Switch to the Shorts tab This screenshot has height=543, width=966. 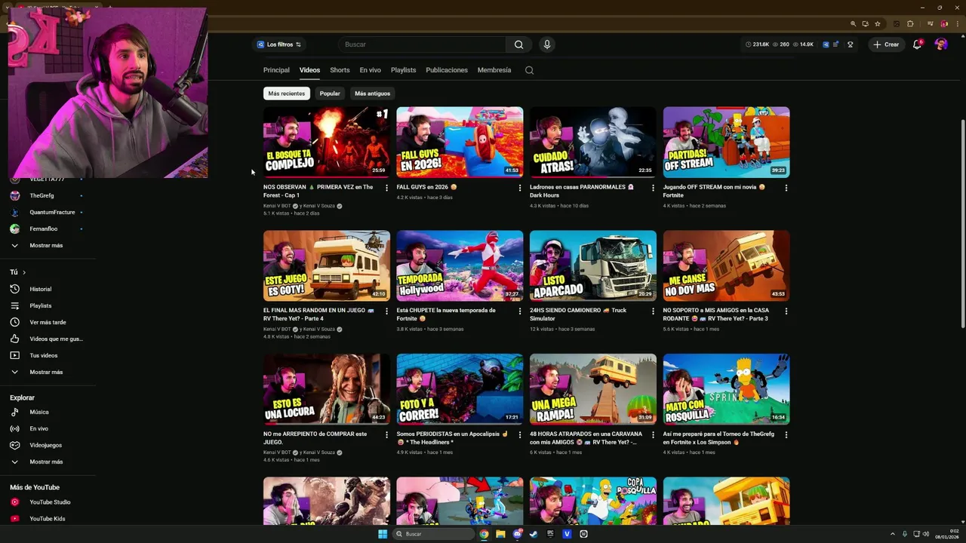coord(340,70)
